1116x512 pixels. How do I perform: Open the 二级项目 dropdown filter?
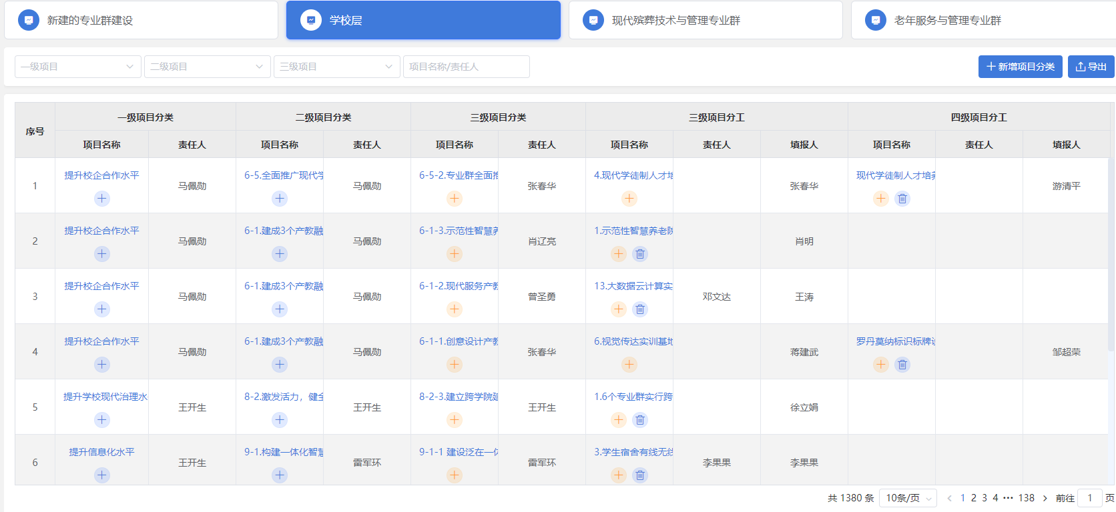click(x=207, y=67)
